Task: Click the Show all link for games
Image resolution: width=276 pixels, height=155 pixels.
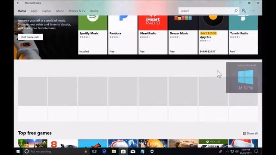Action: click(x=250, y=133)
